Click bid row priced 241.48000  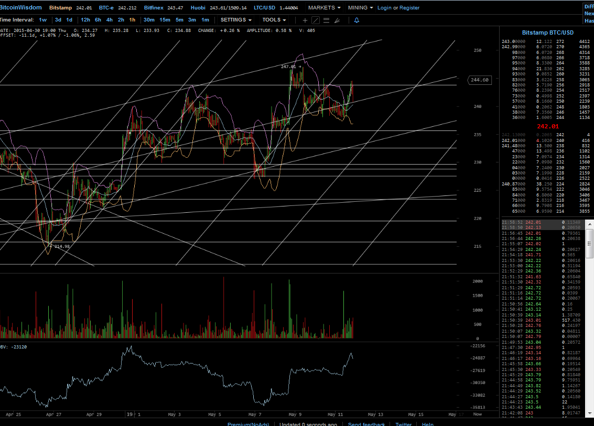546,146
